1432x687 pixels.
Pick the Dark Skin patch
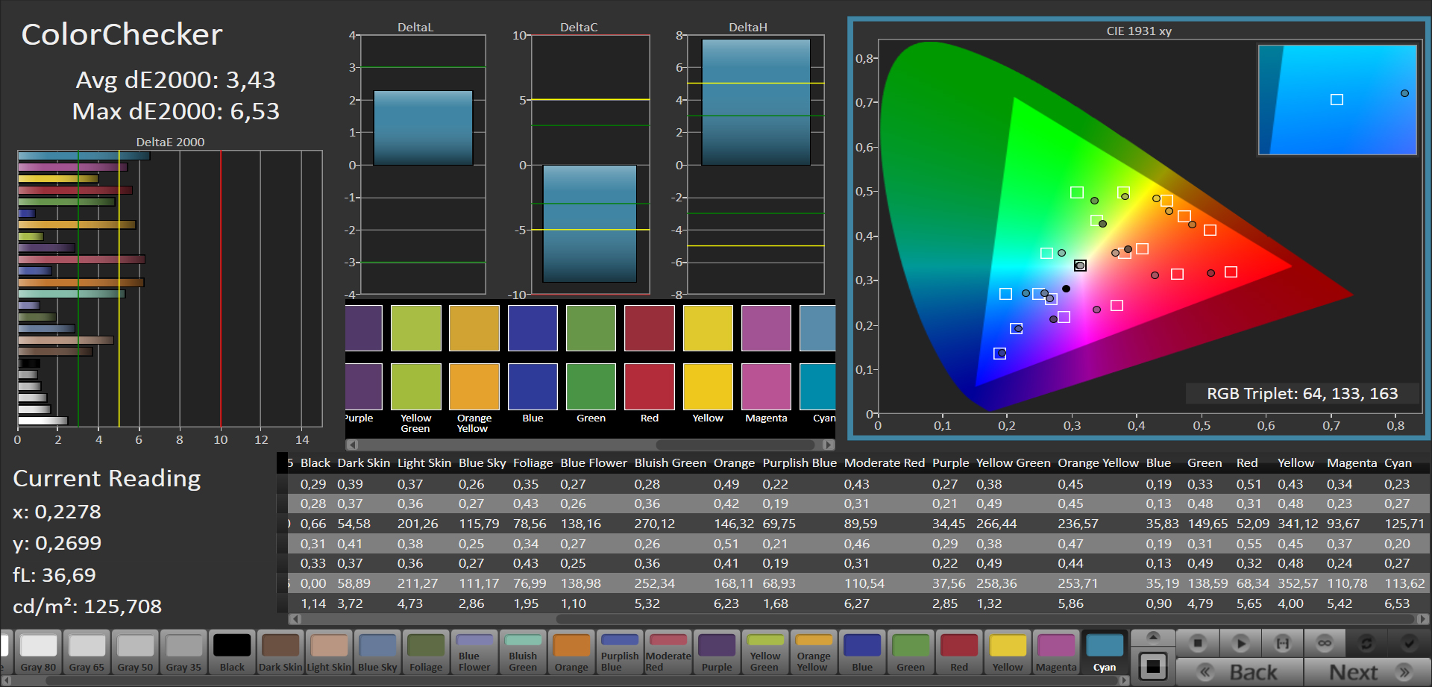(x=280, y=653)
